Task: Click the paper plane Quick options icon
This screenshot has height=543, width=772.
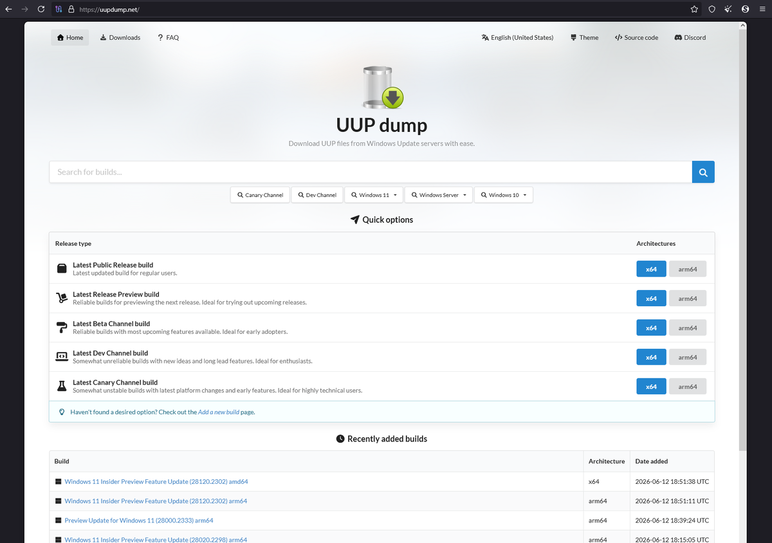Action: coord(354,220)
